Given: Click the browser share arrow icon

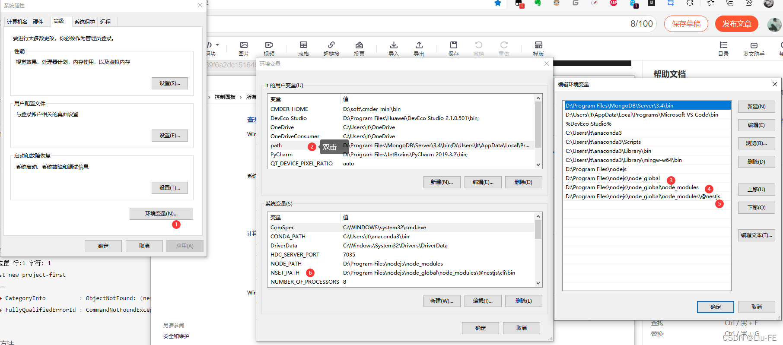Looking at the screenshot, I should point(749,3).
